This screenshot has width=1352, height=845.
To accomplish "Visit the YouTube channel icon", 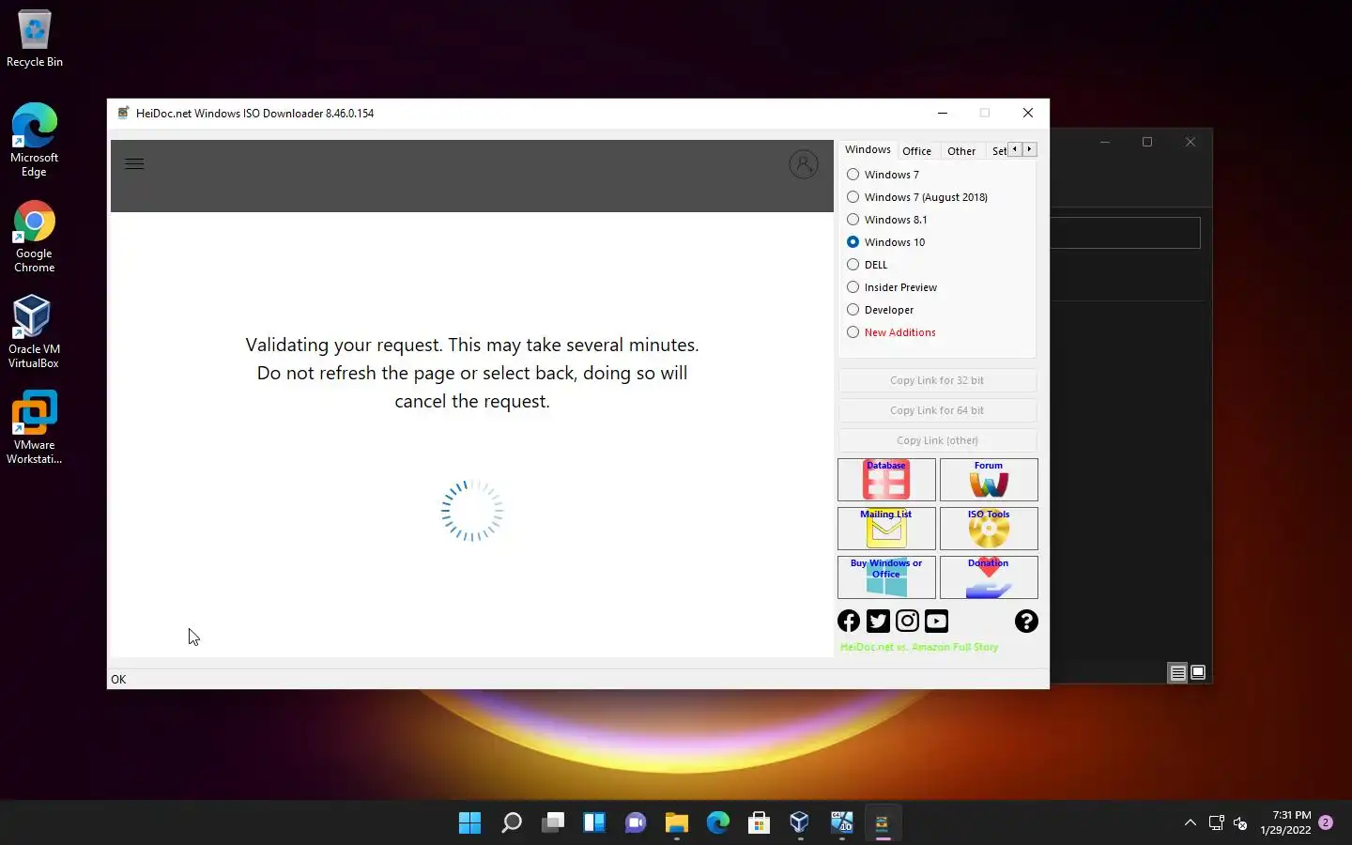I will pyautogui.click(x=936, y=621).
